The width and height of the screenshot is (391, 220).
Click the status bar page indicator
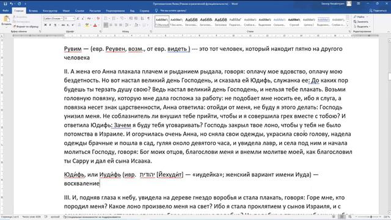10,217
